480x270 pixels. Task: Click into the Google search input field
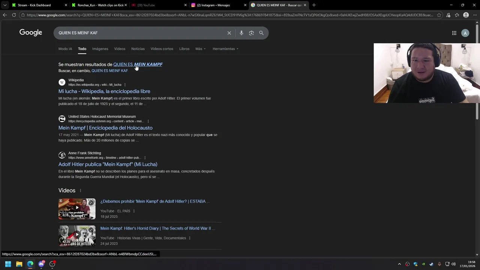pos(141,33)
